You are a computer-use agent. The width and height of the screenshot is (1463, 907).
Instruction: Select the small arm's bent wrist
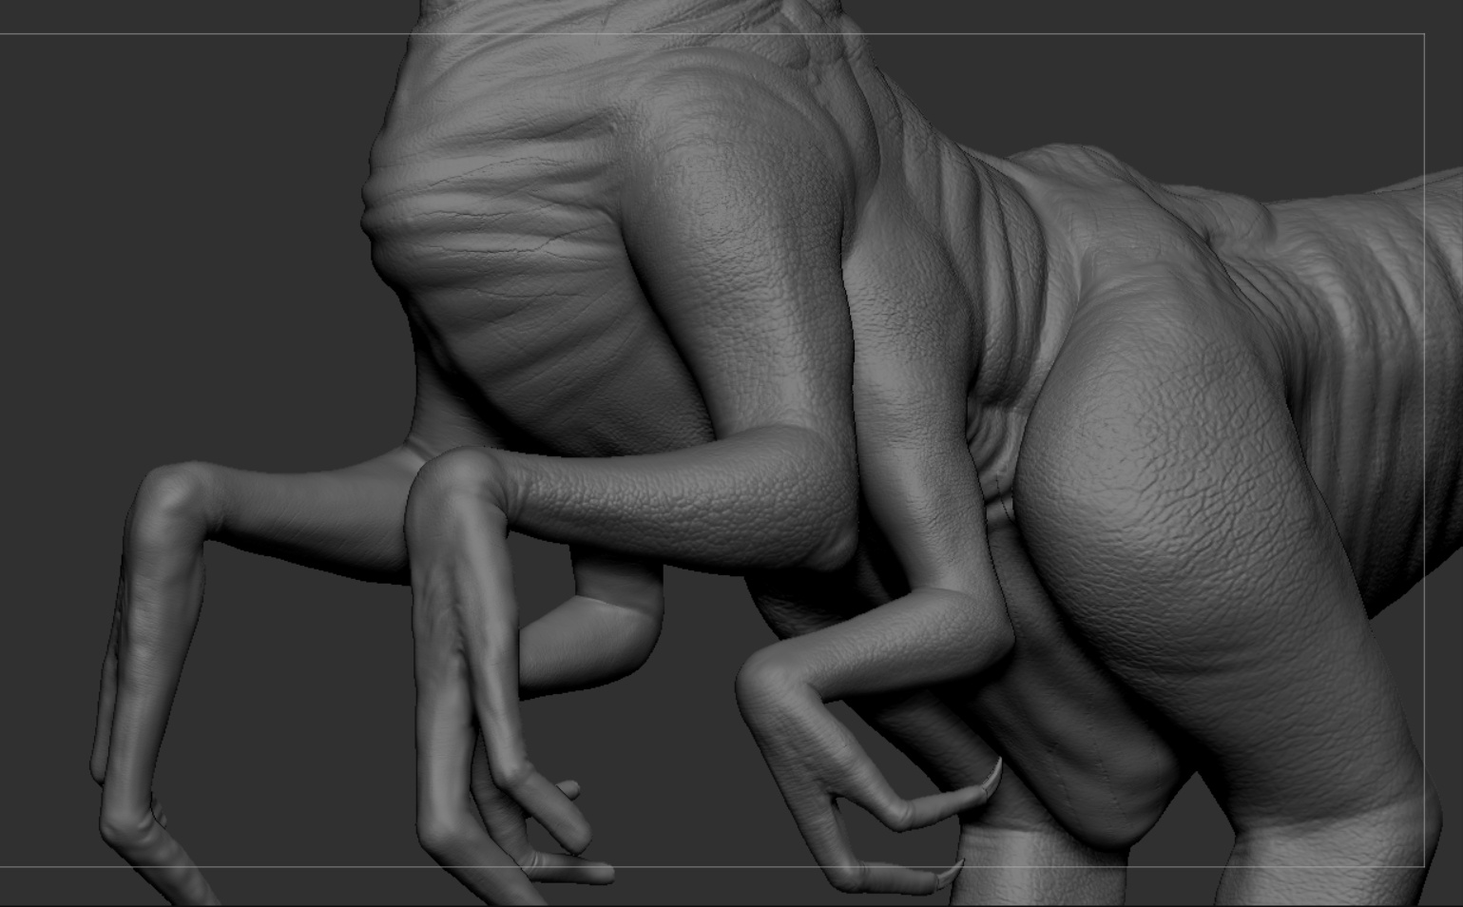pyautogui.click(x=772, y=679)
